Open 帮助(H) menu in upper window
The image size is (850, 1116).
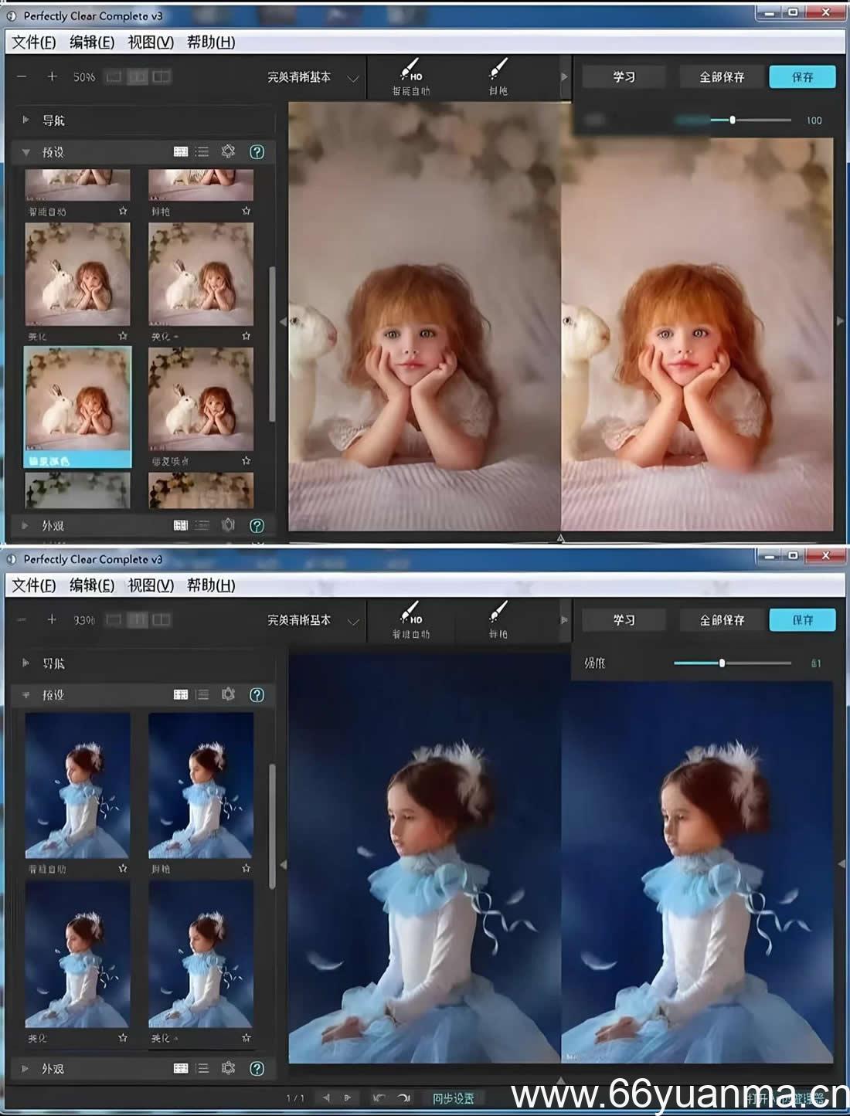pyautogui.click(x=211, y=42)
